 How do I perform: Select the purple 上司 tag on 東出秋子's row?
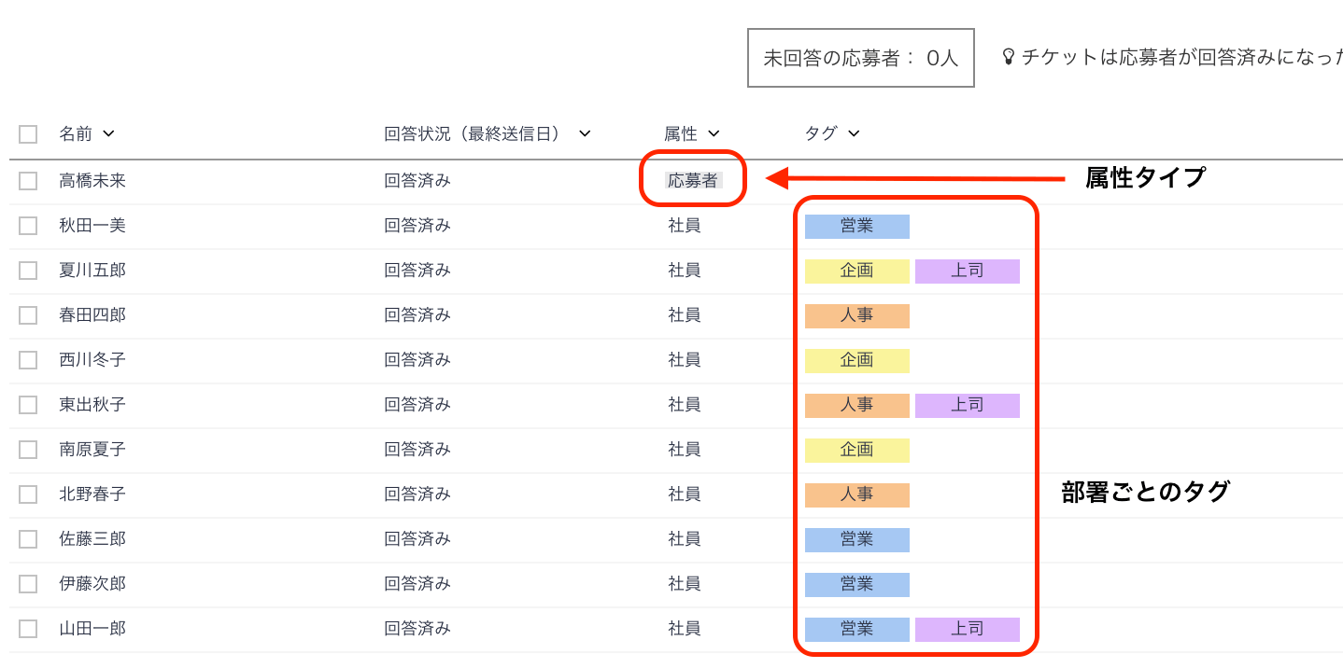(x=968, y=405)
